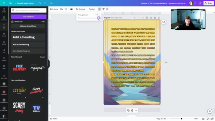Open the analytics chart icon
Viewport: 215px width, 121px height.
[200, 3]
